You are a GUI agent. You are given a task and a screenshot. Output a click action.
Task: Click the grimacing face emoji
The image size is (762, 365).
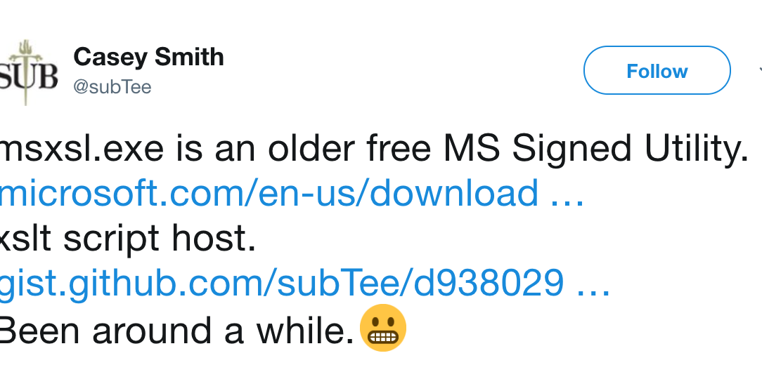(x=383, y=328)
